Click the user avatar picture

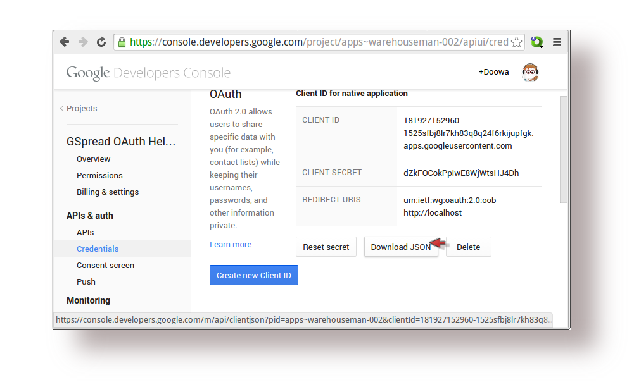[530, 72]
